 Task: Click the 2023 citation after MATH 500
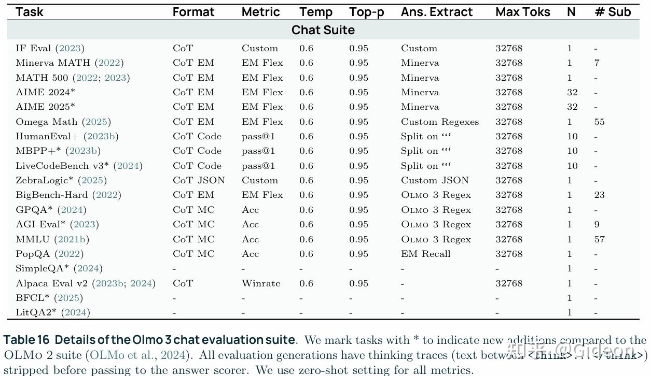(x=116, y=78)
